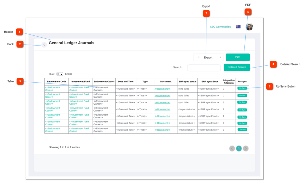Viewport: 305px width, 181px height.
Task: Open Investment Fund Code link in sixth row
Action: point(79,123)
